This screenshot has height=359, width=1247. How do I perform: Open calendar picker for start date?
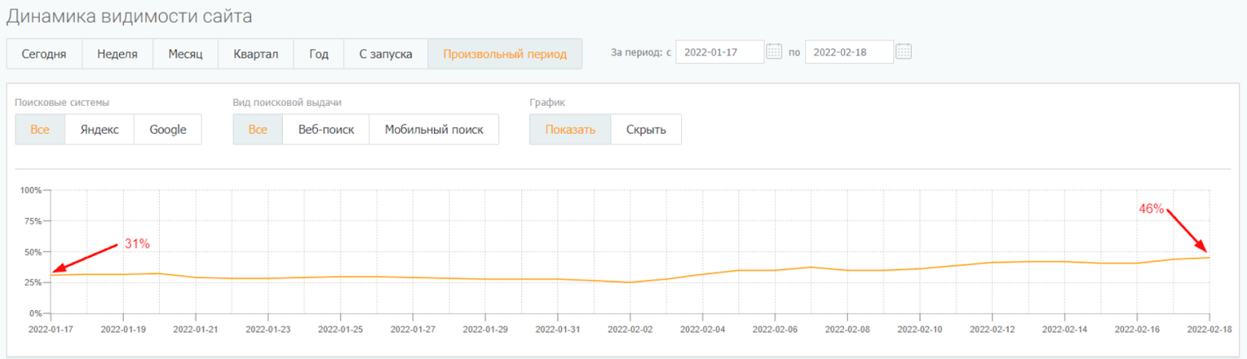coord(774,51)
